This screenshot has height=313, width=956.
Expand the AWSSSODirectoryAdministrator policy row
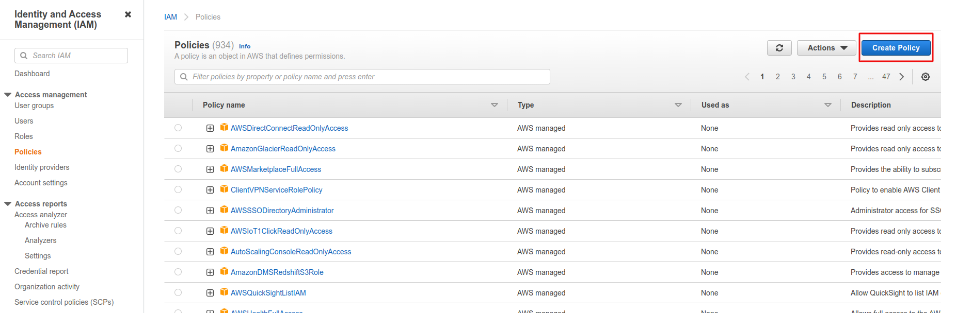[x=210, y=211]
